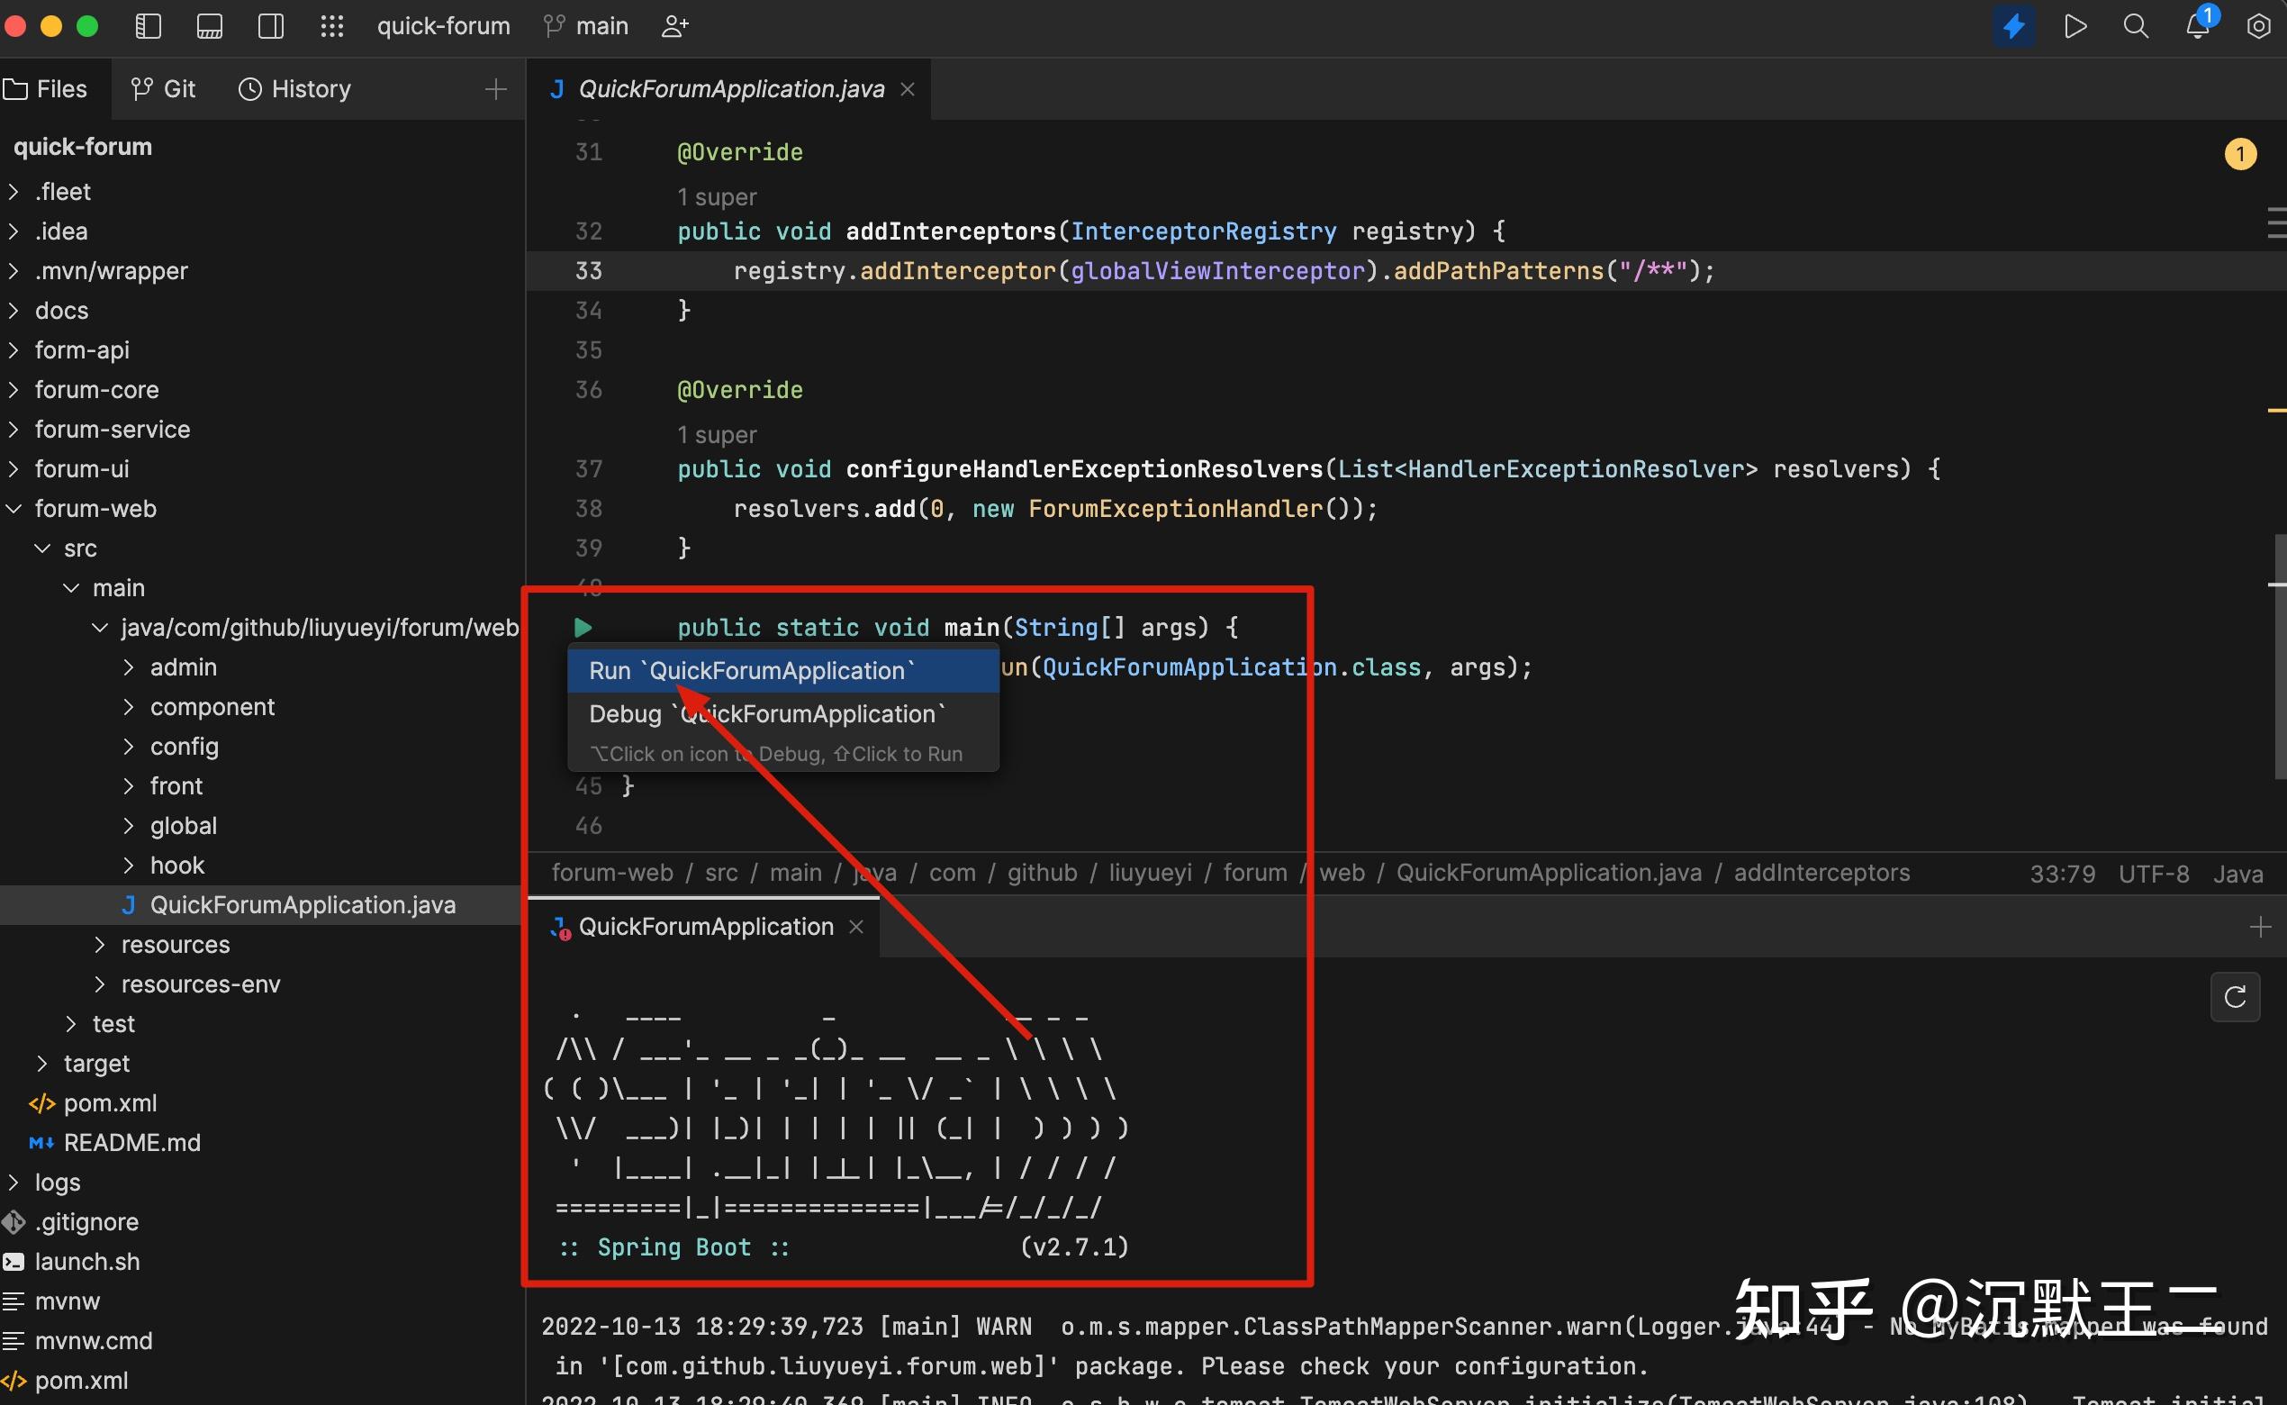Image resolution: width=2287 pixels, height=1405 pixels.
Task: Open the tools grid menu icon
Action: point(331,26)
